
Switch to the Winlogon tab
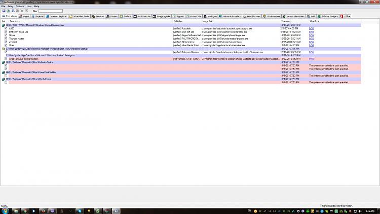point(210,16)
